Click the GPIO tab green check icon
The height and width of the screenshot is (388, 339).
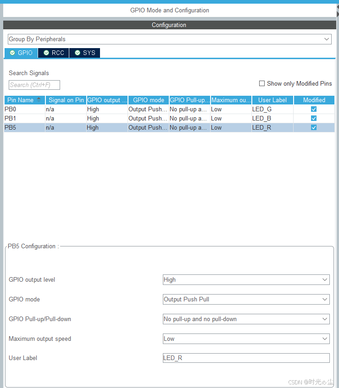pyautogui.click(x=12, y=53)
